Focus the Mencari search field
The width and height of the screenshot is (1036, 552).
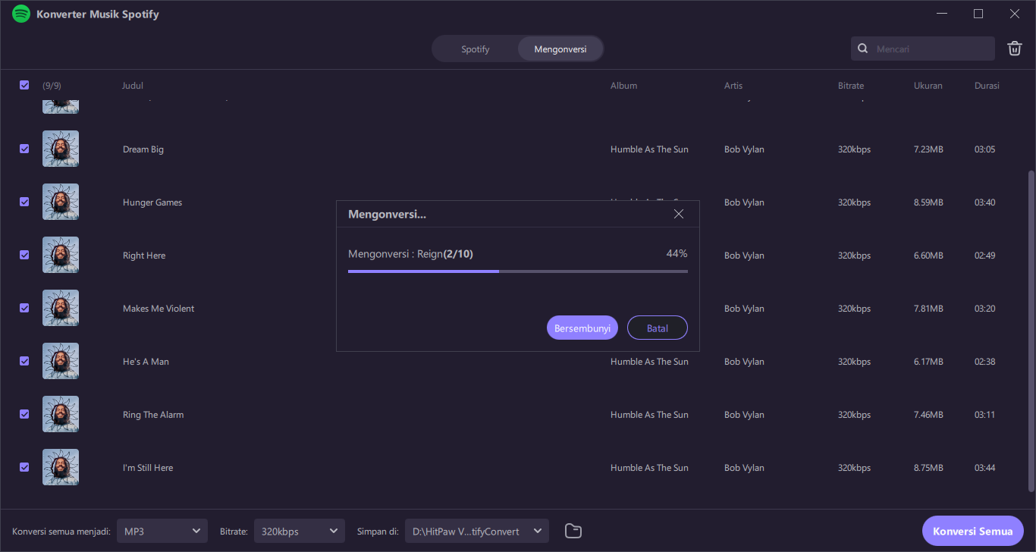pos(923,49)
